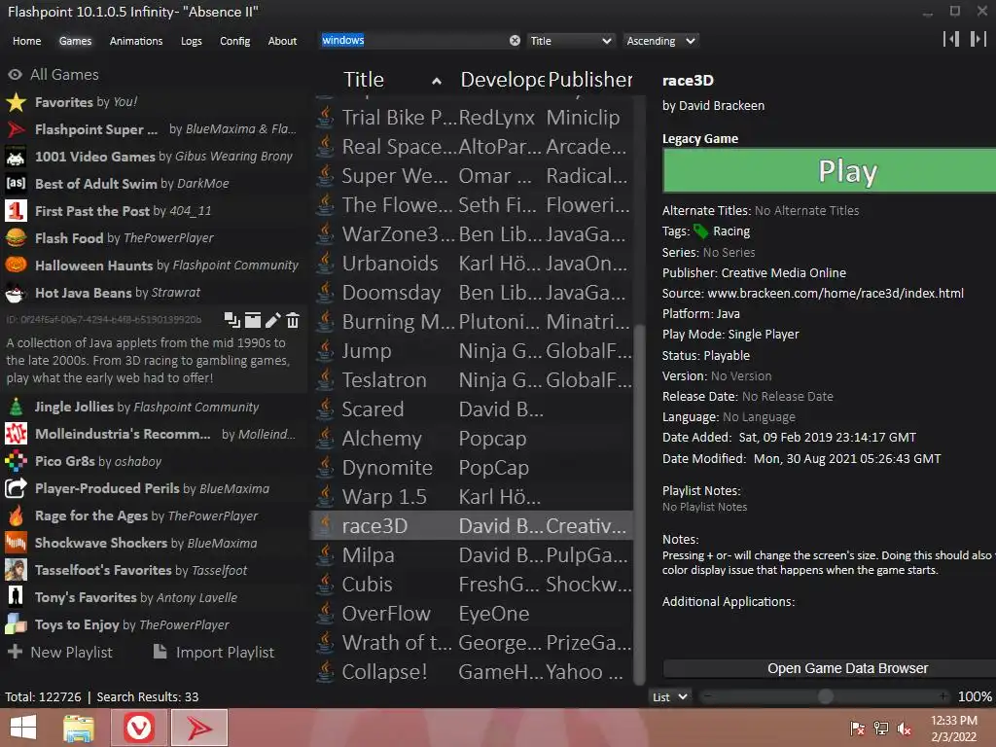Click the Source URL www.brackeen.com text
Screen dimensions: 996x747
[836, 294]
